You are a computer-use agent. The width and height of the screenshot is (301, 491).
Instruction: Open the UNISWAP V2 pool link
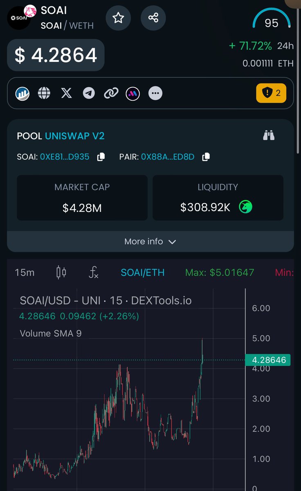pyautogui.click(x=75, y=136)
